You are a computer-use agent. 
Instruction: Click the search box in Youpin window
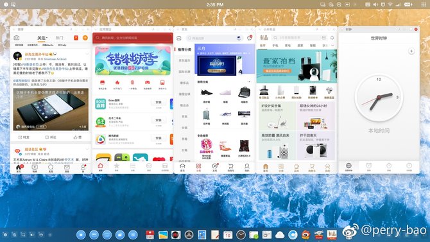(300, 38)
